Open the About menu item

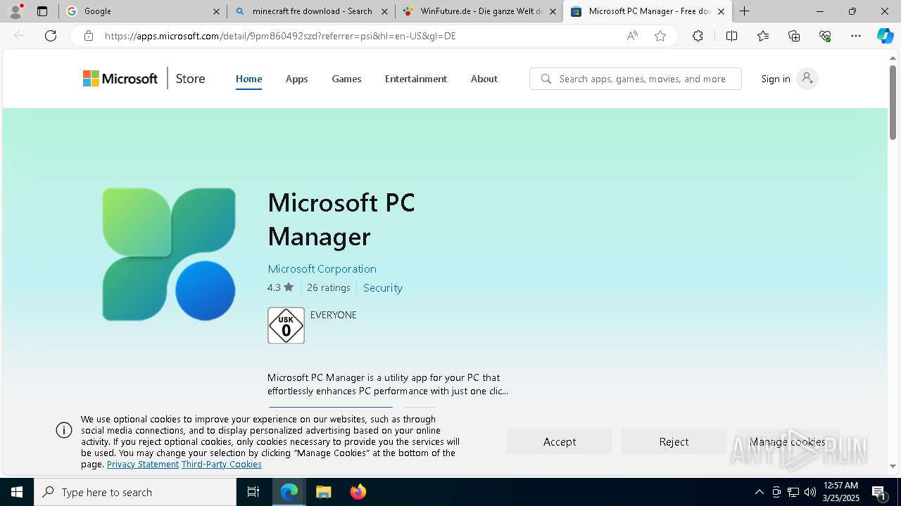pos(484,79)
